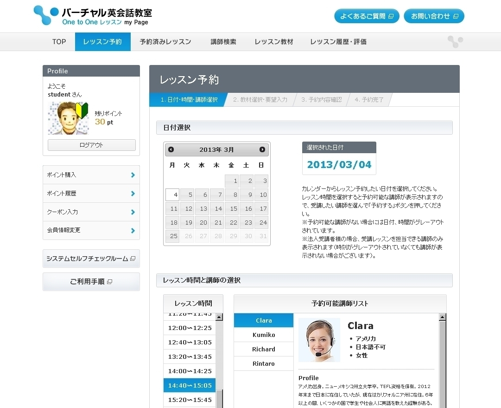Go to previous month in calendar
The height and width of the screenshot is (408, 501).
[x=171, y=149]
